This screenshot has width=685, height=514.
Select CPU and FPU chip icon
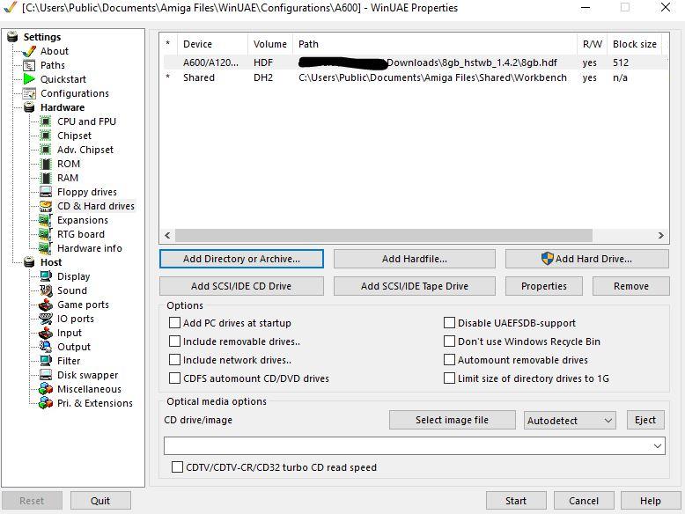click(46, 121)
